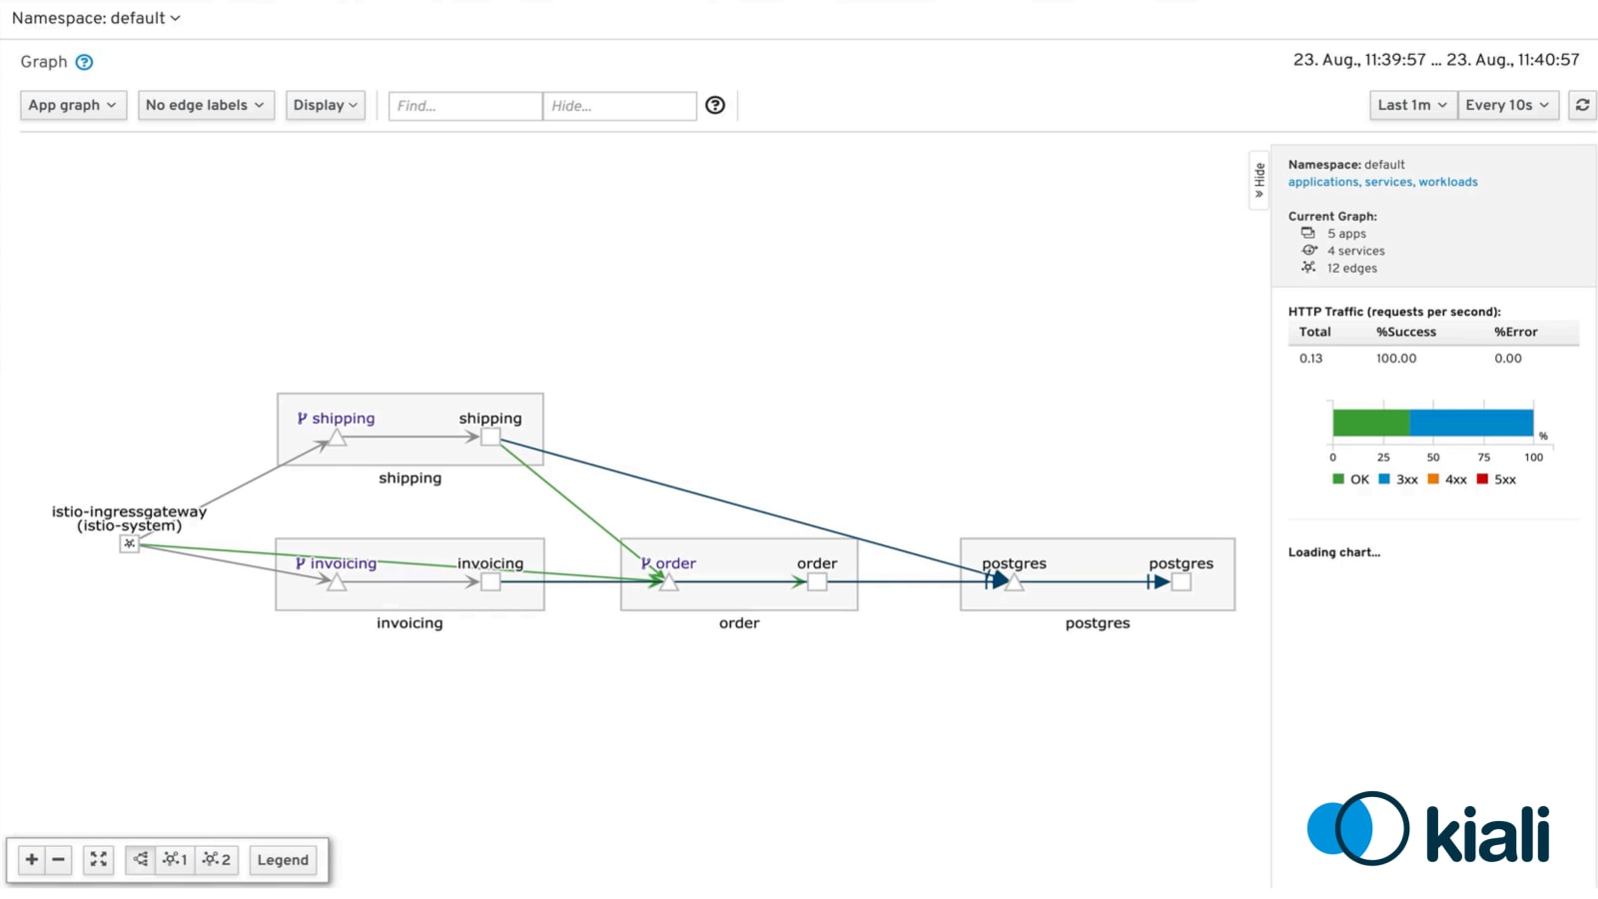The image size is (1598, 899).
Task: Click the Hide input field
Action: 619,106
